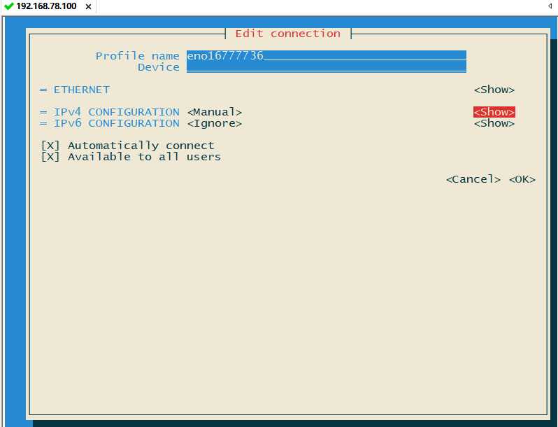Show the ETHERNET section details
The width and height of the screenshot is (558, 427).
tap(494, 90)
